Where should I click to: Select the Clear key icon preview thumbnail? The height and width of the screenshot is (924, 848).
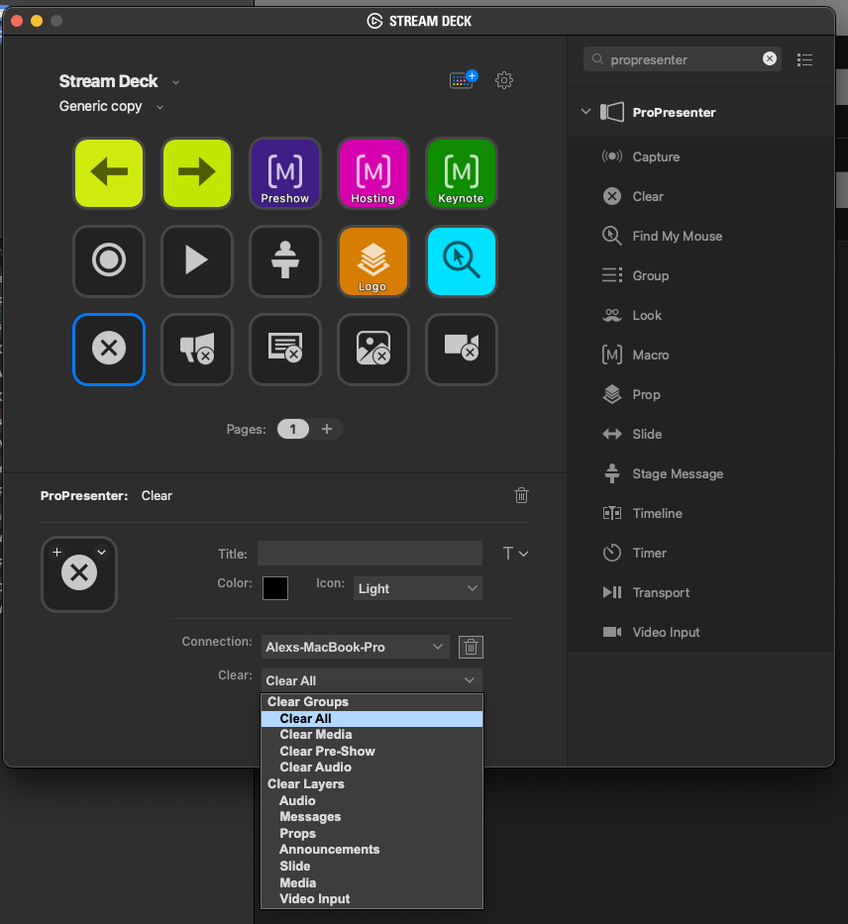[x=79, y=573]
